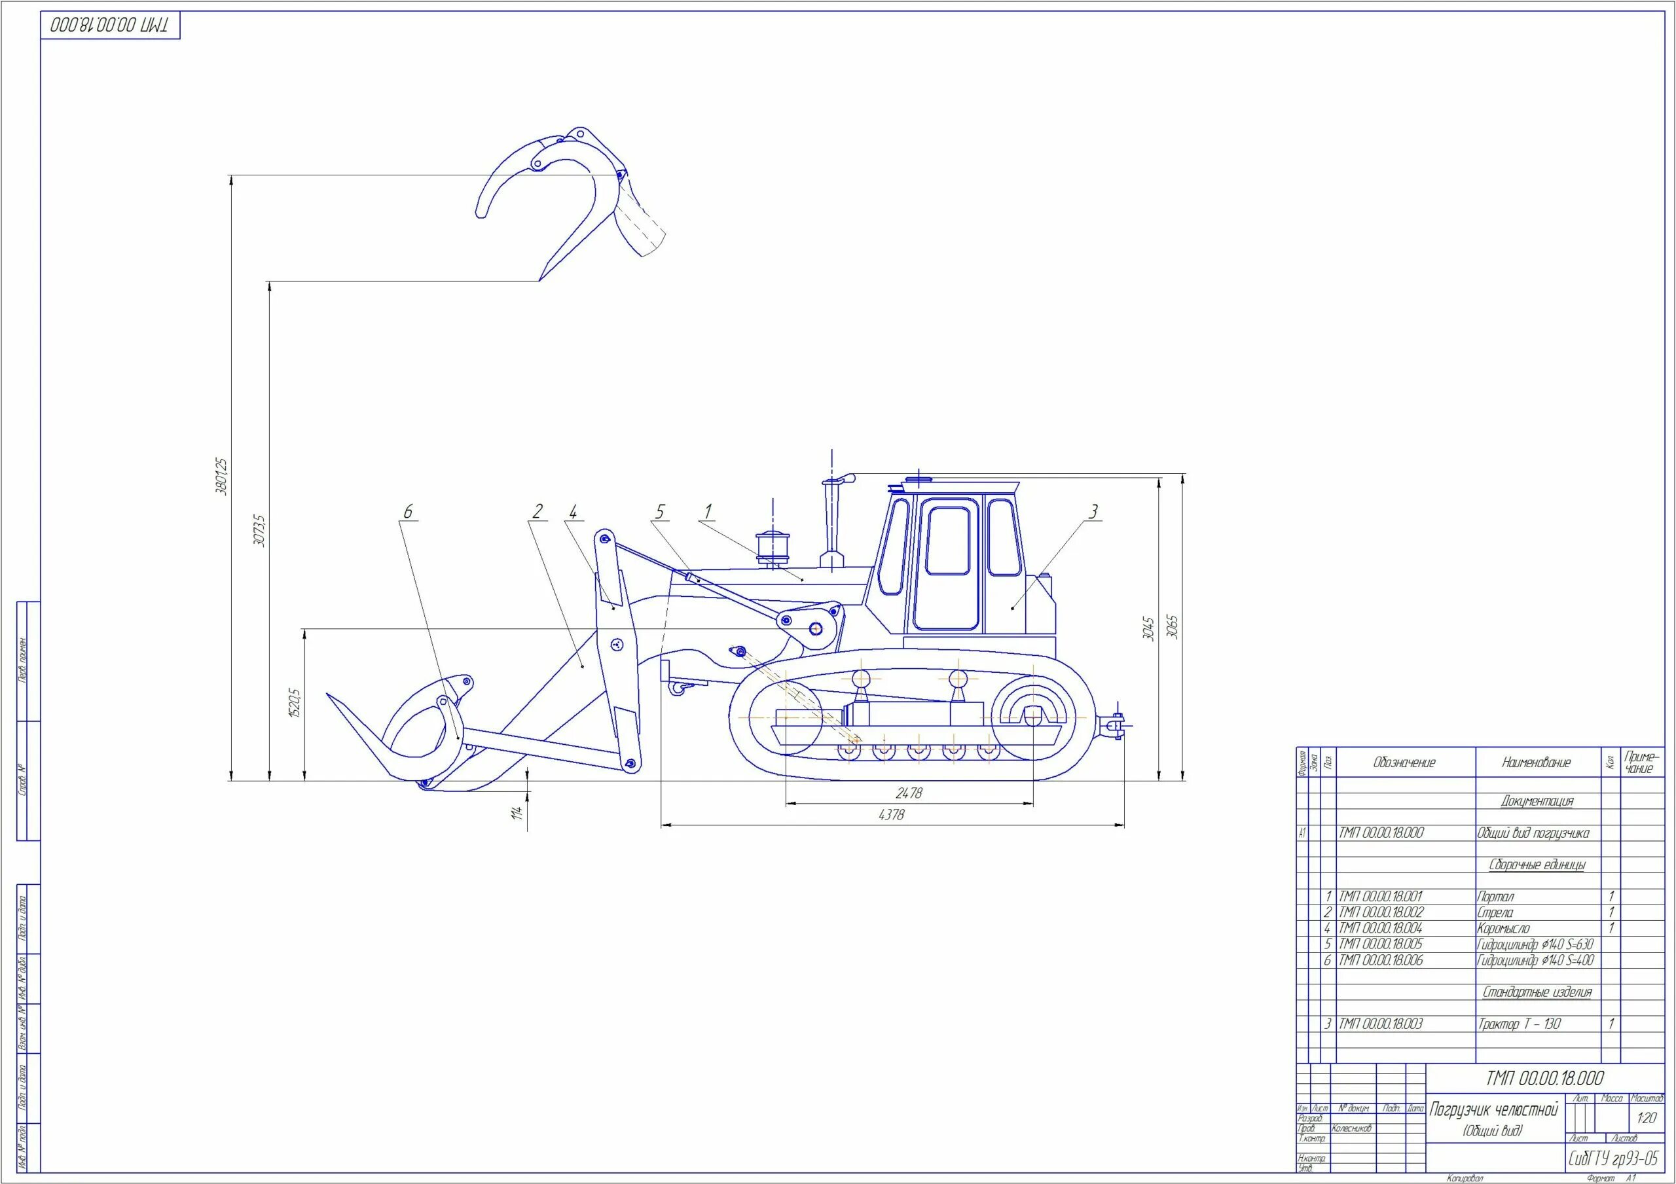This screenshot has height=1184, width=1676.
Task: Click callout number 3 near the cab
Action: click(x=1093, y=512)
